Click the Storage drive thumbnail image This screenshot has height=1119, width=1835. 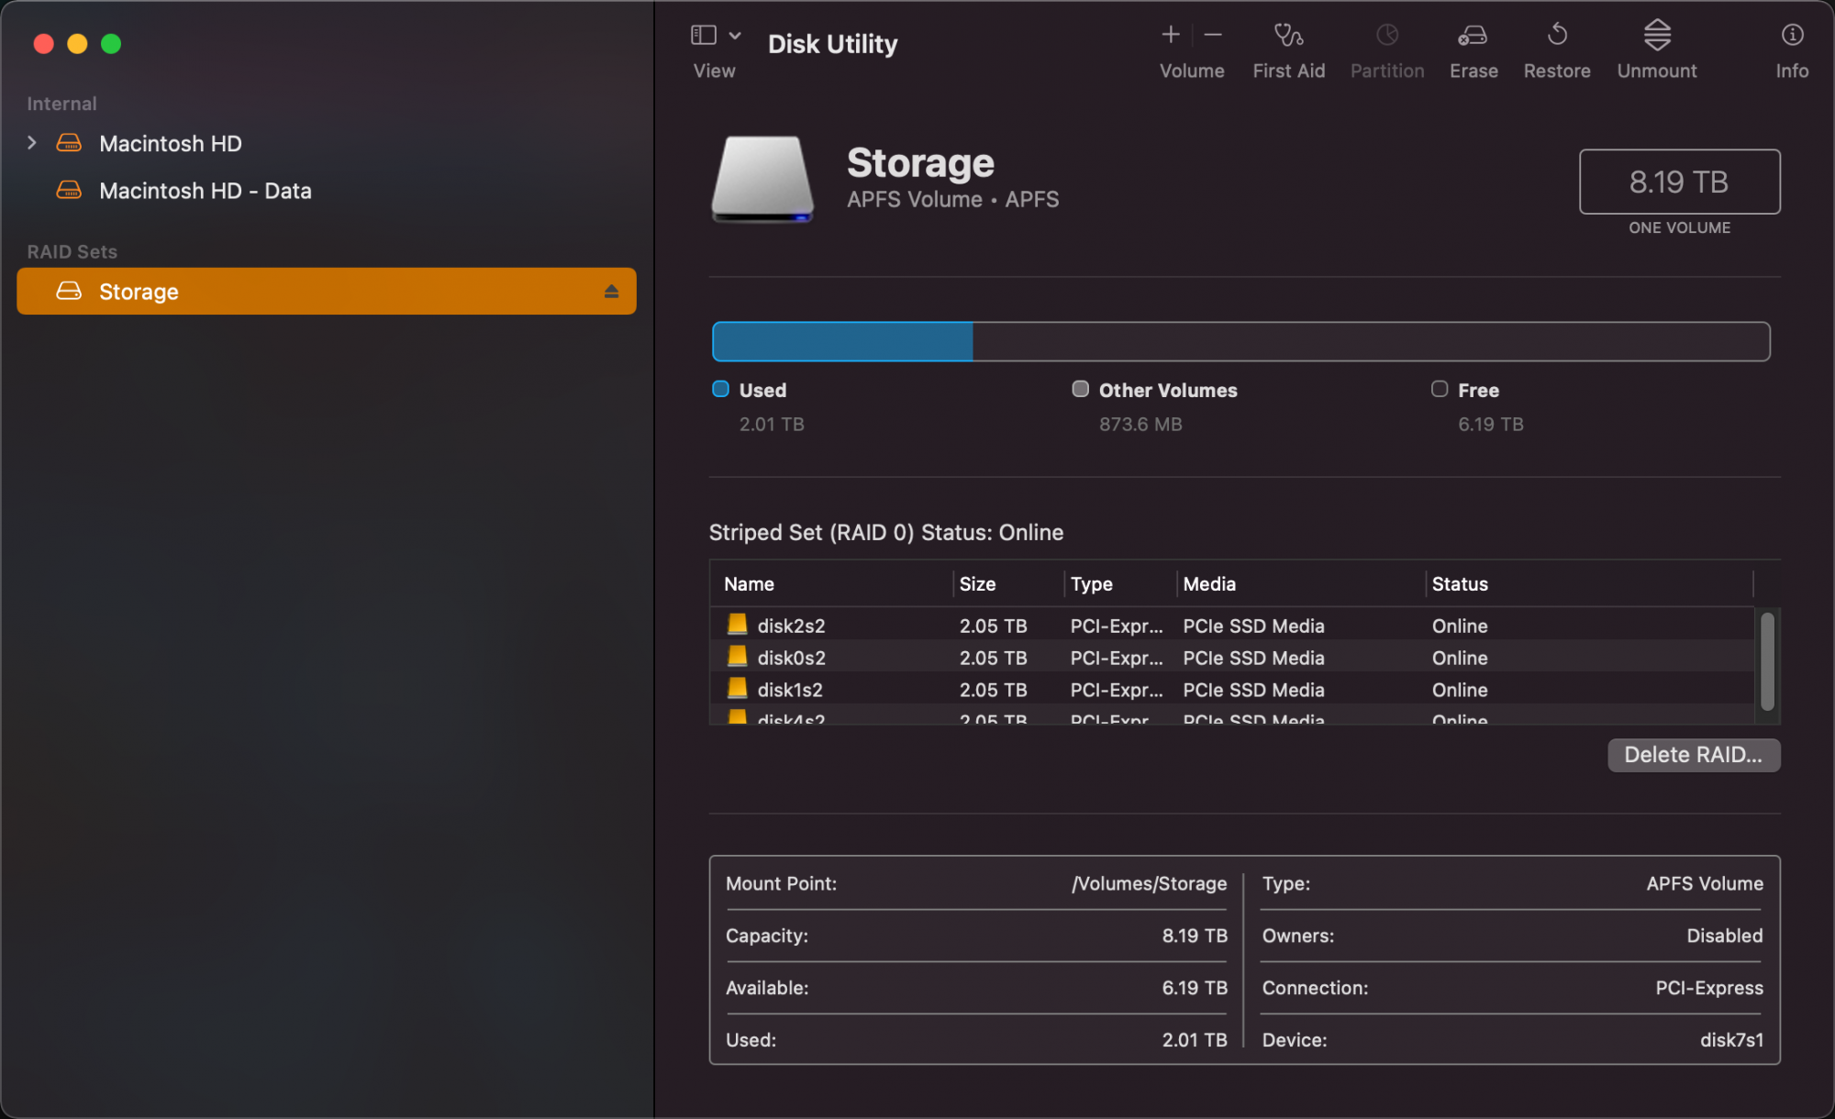[762, 180]
